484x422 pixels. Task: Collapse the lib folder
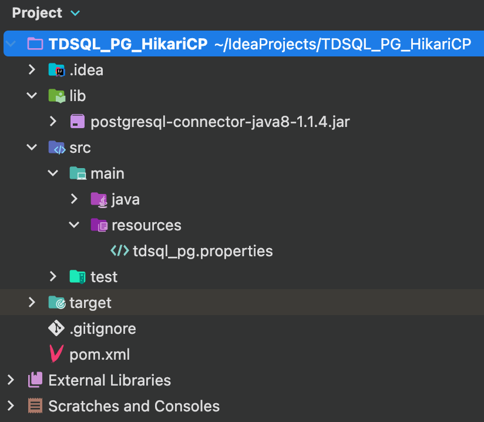(32, 96)
